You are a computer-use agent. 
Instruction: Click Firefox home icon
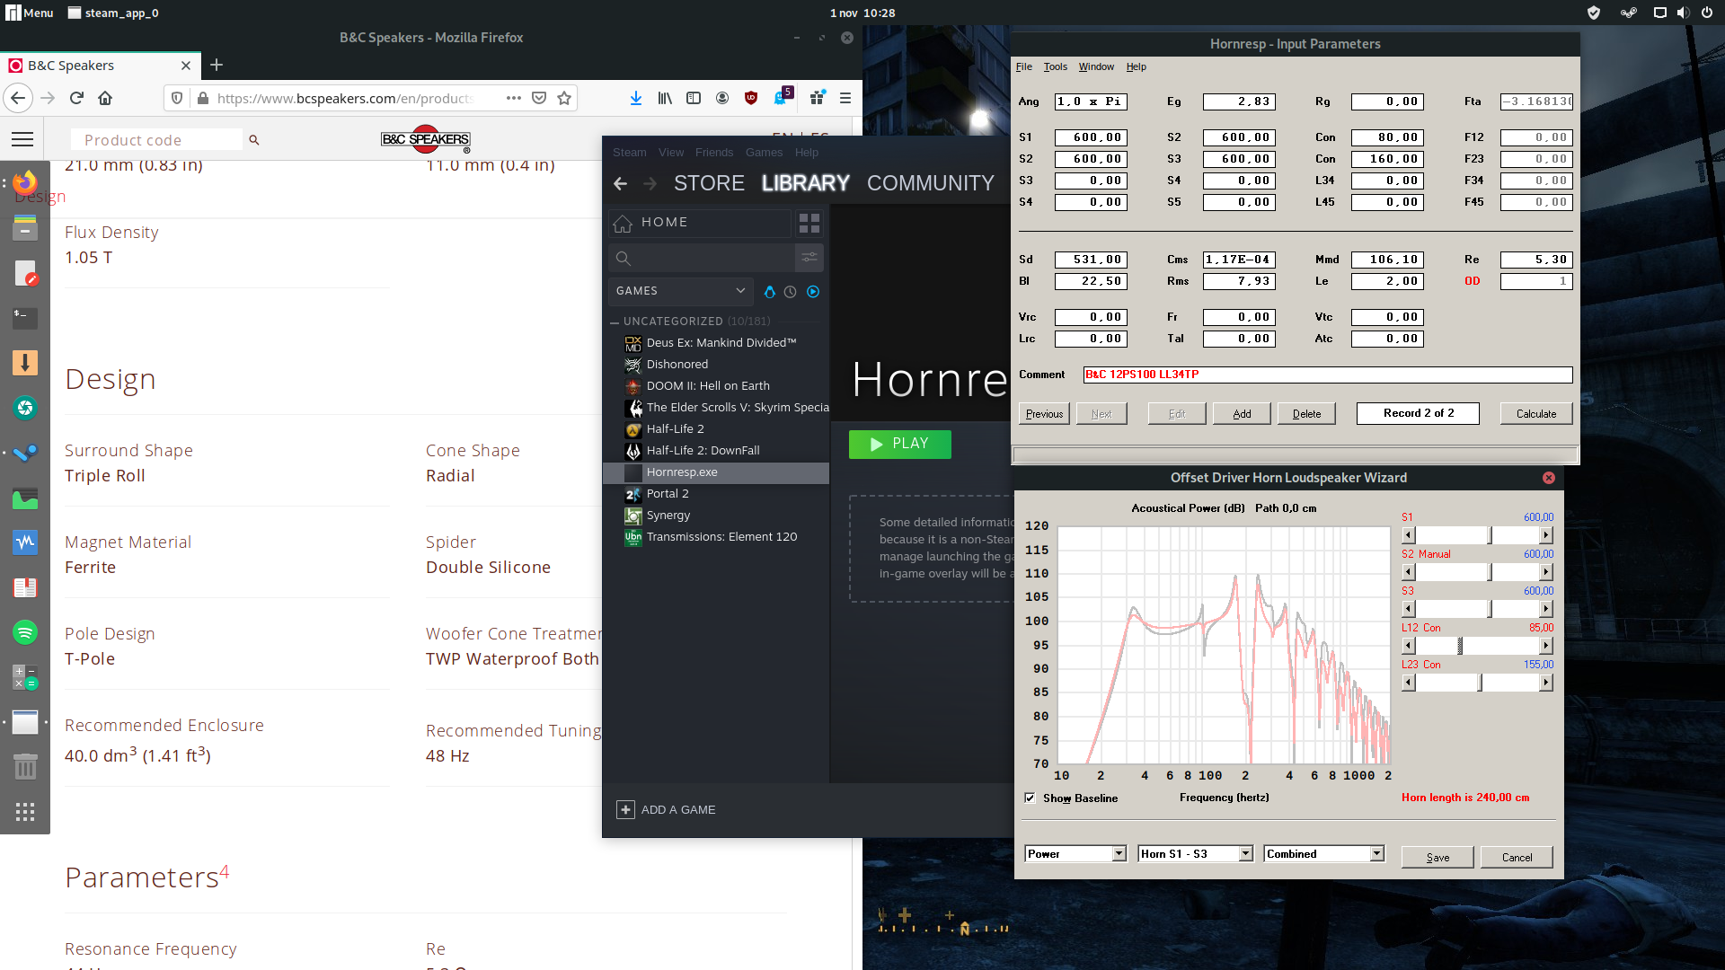pos(105,98)
